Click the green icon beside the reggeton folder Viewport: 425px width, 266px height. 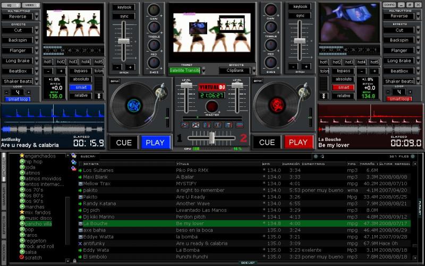point(22,240)
